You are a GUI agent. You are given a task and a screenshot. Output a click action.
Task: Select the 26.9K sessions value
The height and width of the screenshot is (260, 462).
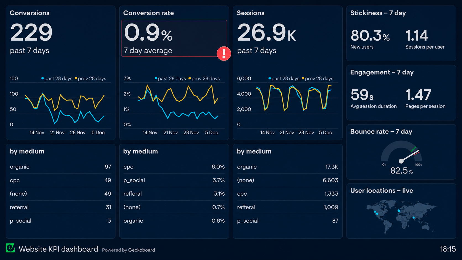pos(266,33)
